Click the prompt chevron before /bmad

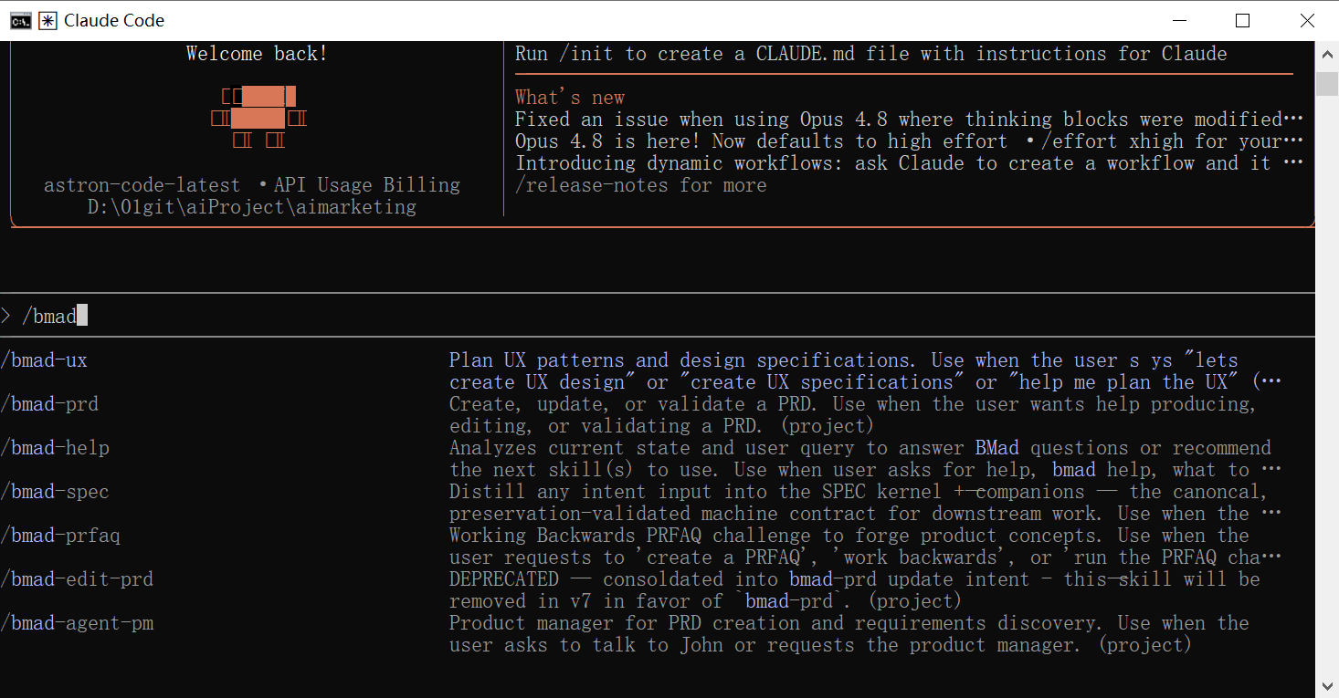[6, 316]
